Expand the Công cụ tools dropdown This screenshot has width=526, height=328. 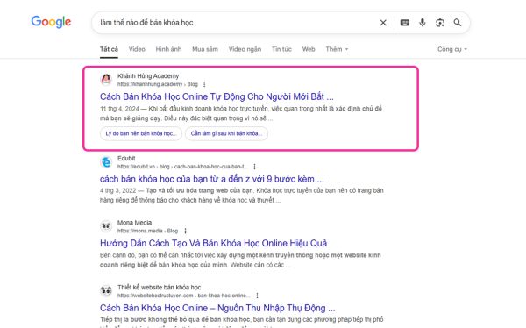click(452, 49)
